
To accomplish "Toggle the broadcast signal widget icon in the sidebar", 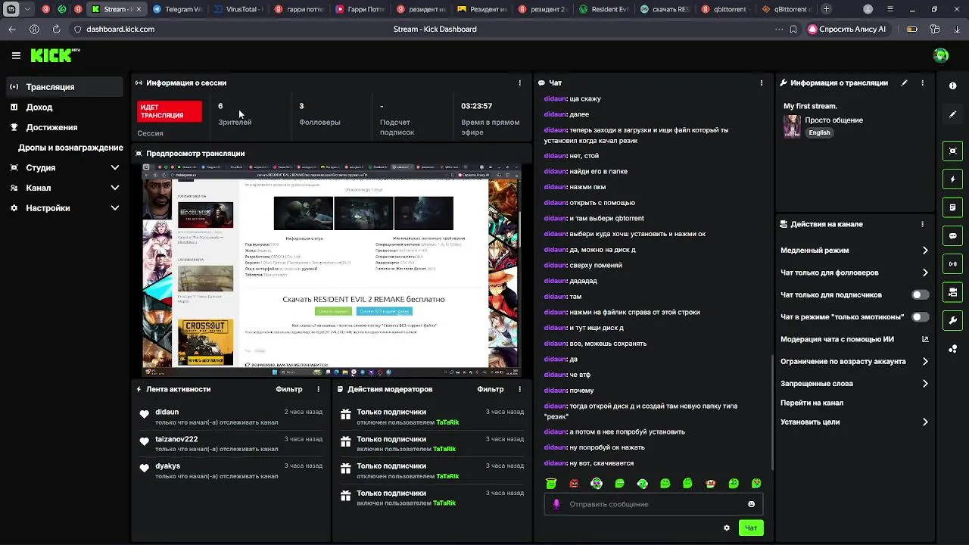I will pyautogui.click(x=952, y=263).
